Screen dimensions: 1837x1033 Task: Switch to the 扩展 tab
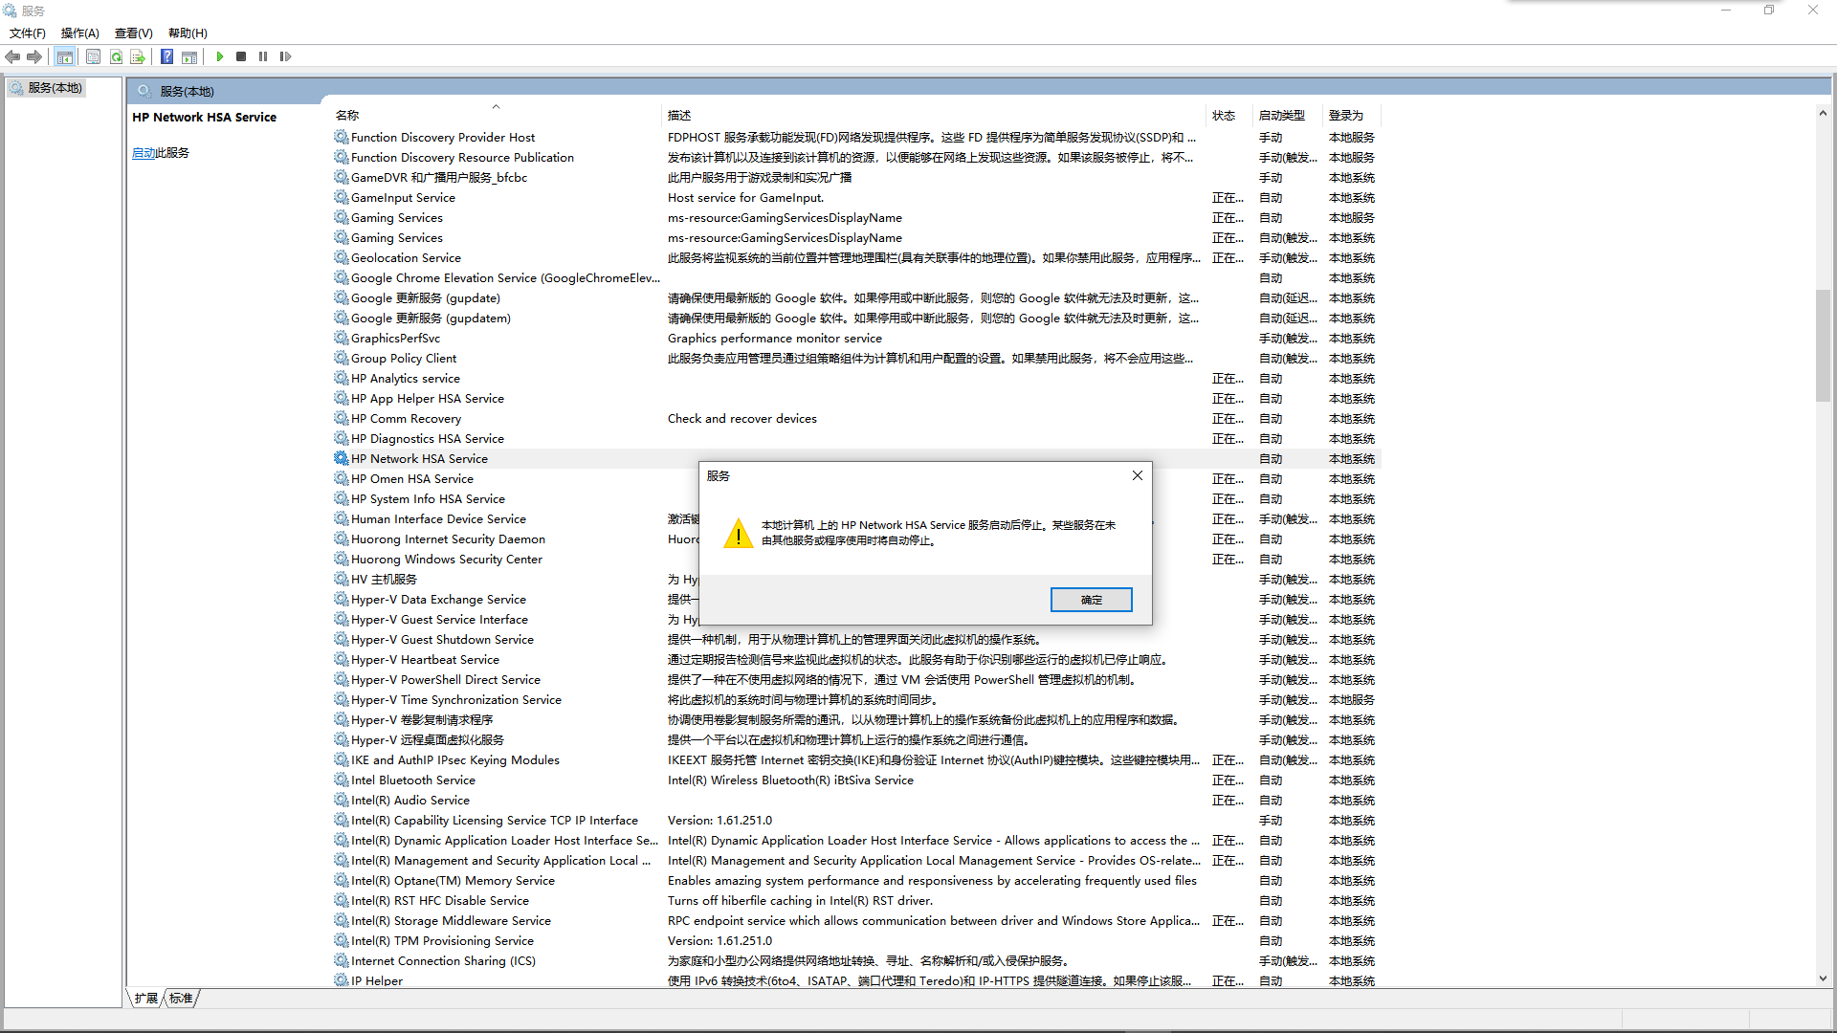[x=145, y=998]
